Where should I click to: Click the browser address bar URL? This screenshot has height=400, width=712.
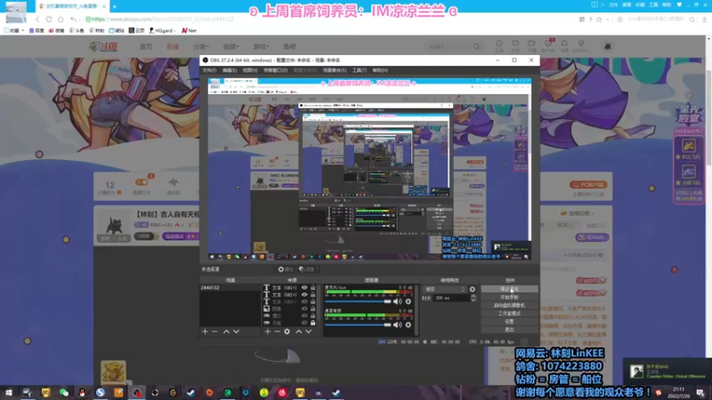point(163,20)
